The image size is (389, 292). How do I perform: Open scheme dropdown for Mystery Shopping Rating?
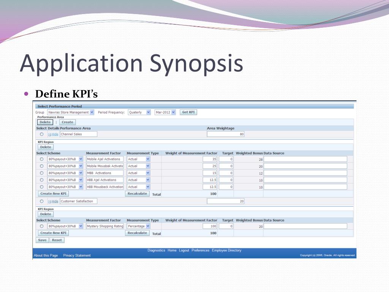tap(65, 226)
